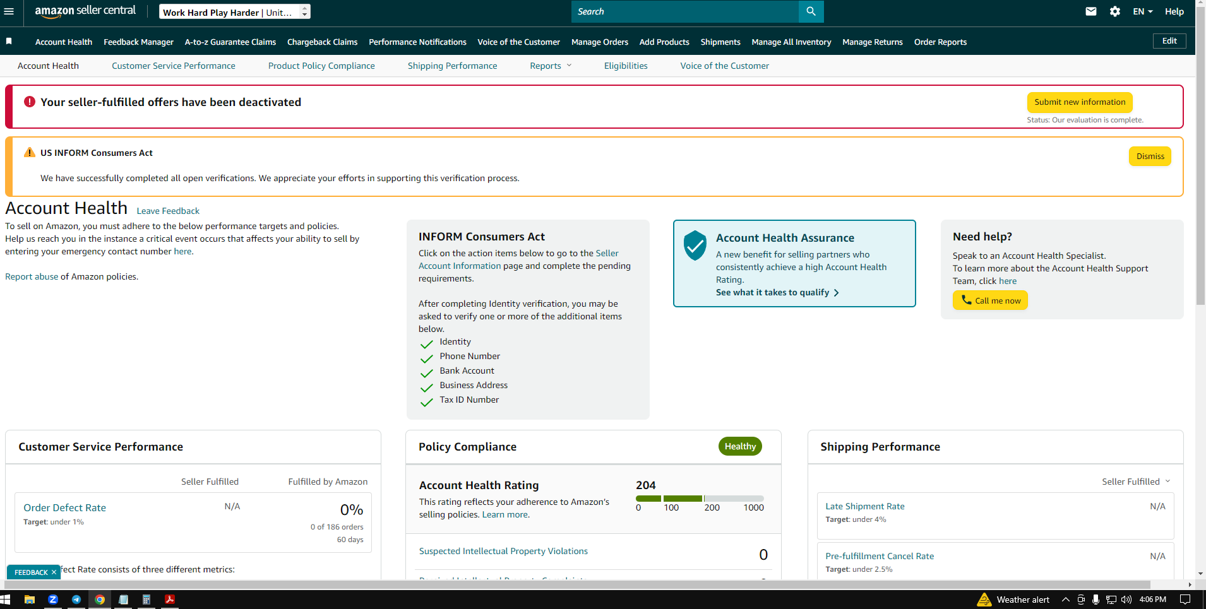
Task: Open Adobe Acrobat from the taskbar
Action: 170,600
